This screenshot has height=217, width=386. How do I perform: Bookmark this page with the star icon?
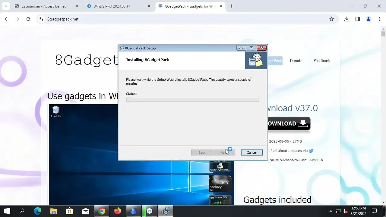pos(332,19)
